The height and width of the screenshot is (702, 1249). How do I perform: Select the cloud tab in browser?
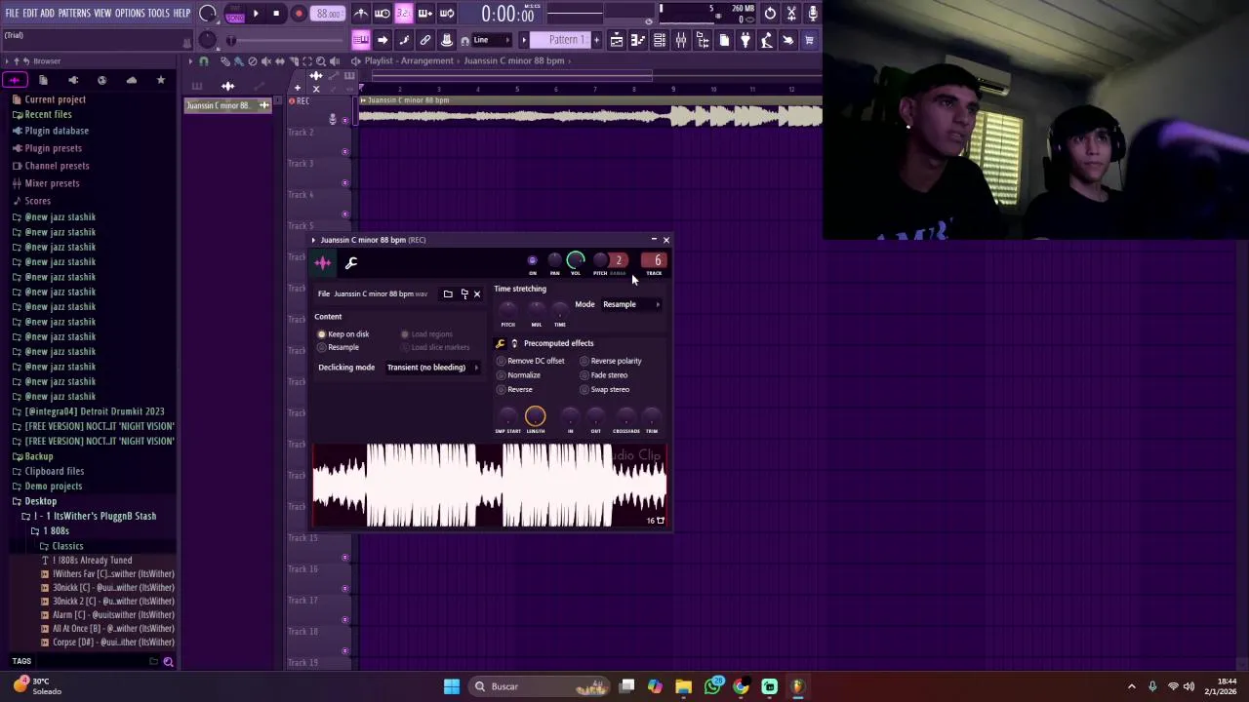(132, 80)
